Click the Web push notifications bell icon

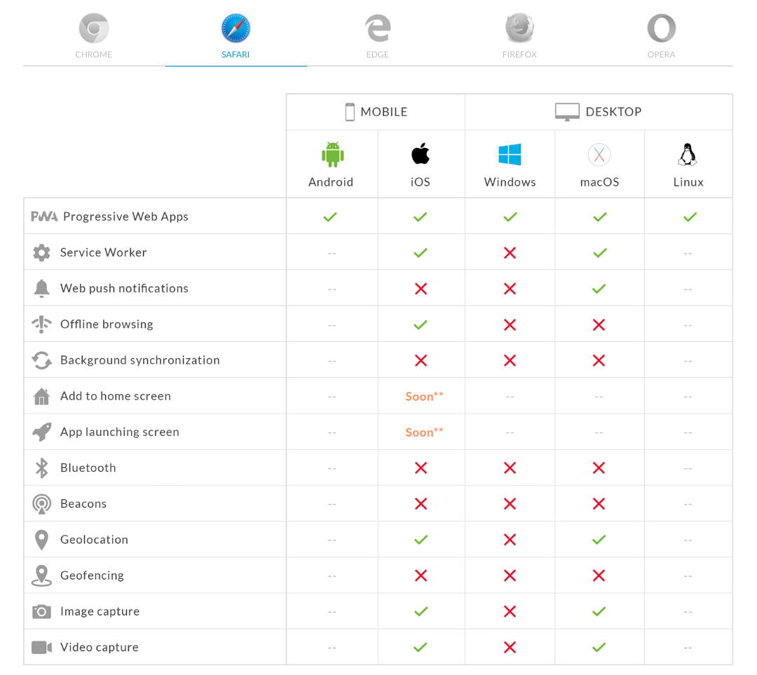pos(41,288)
